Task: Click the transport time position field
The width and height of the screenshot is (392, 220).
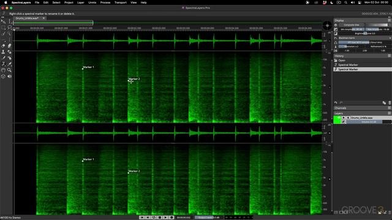Action: pyautogui.click(x=184, y=218)
